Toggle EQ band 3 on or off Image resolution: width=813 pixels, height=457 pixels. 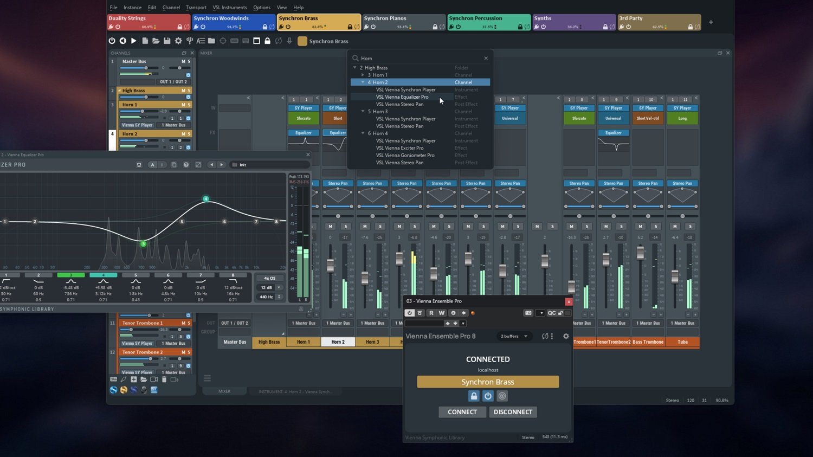(x=70, y=275)
